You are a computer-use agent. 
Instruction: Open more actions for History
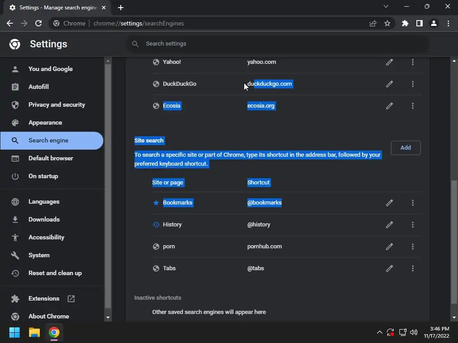[413, 225]
